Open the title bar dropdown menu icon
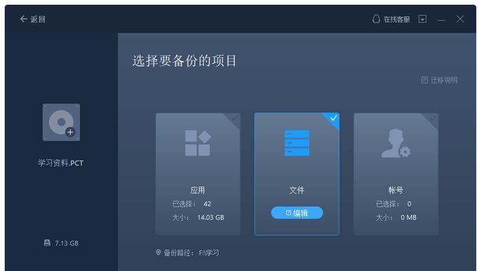This screenshot has height=271, width=481. tap(423, 19)
